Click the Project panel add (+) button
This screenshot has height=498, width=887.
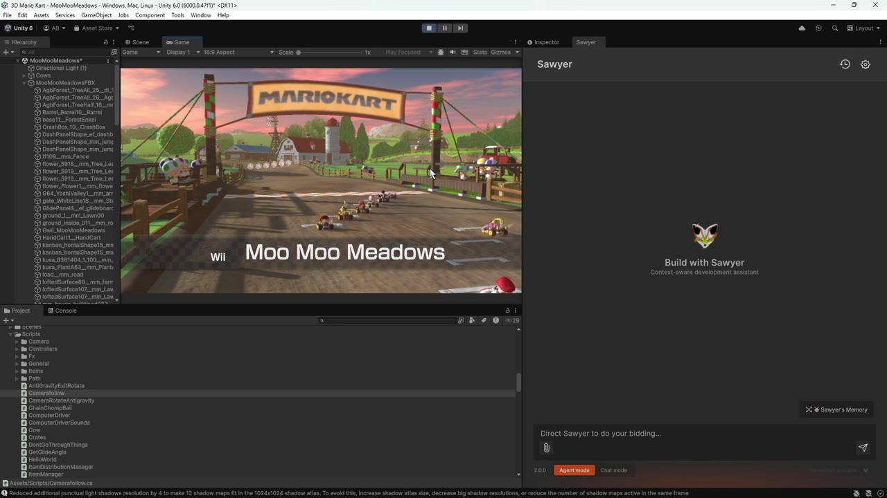coord(8,320)
